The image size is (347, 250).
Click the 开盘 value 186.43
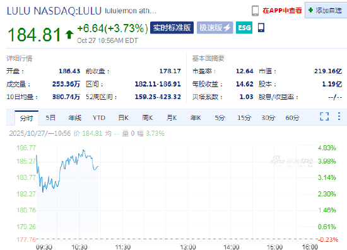pos(69,71)
